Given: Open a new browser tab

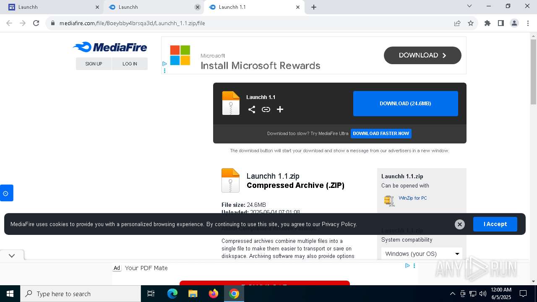Looking at the screenshot, I should 314,7.
